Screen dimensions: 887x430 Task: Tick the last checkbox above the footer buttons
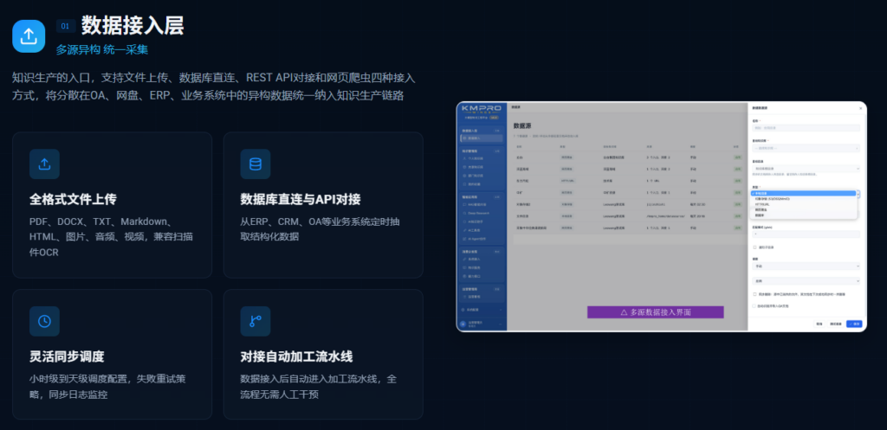click(754, 306)
